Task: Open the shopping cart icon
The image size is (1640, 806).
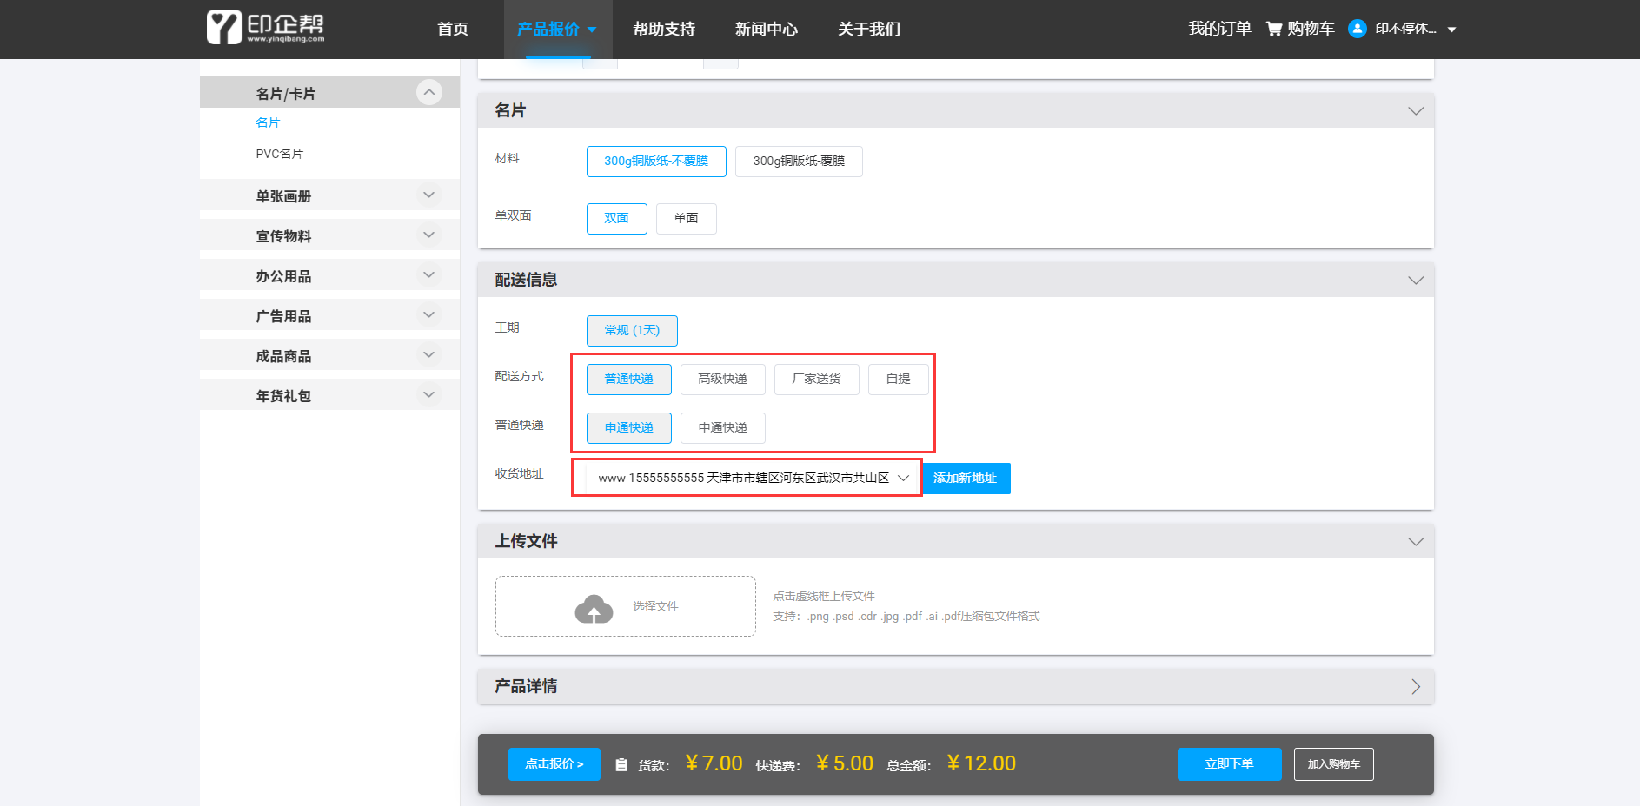Action: tap(1274, 29)
